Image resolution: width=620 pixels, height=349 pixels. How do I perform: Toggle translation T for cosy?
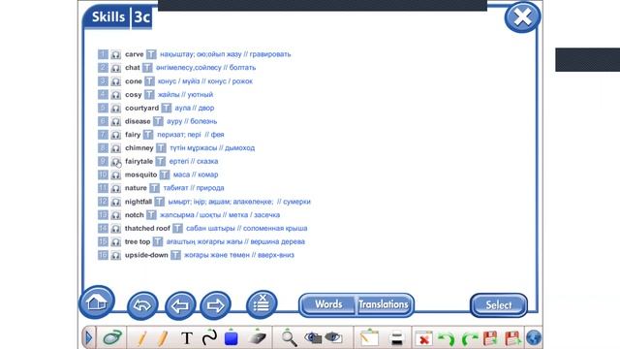click(149, 95)
